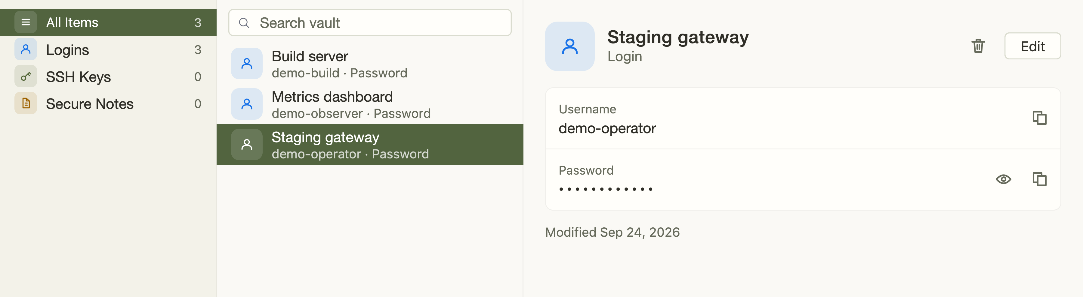Select Staging gateway title in the list
The height and width of the screenshot is (297, 1083).
click(x=325, y=137)
